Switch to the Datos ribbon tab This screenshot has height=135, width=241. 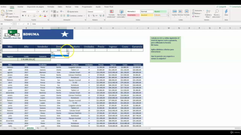(60, 7)
